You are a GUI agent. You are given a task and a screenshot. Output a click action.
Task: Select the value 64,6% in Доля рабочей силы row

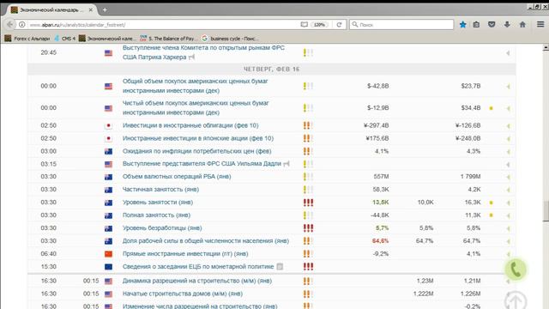pyautogui.click(x=380, y=240)
